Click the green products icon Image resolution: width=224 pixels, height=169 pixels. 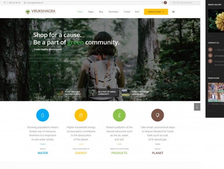[x=119, y=115]
